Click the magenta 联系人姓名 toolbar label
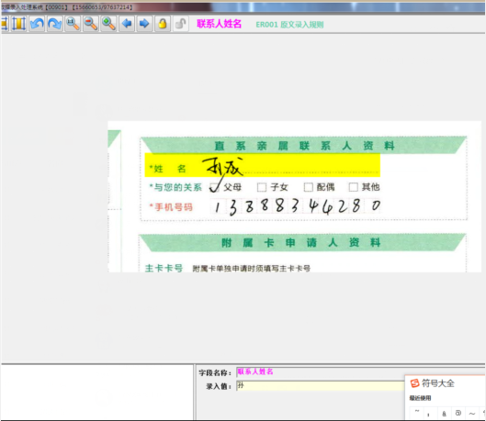This screenshot has width=486, height=421. 219,24
